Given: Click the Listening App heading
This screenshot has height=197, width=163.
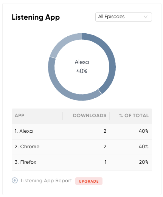Looking at the screenshot, I should (36, 17).
